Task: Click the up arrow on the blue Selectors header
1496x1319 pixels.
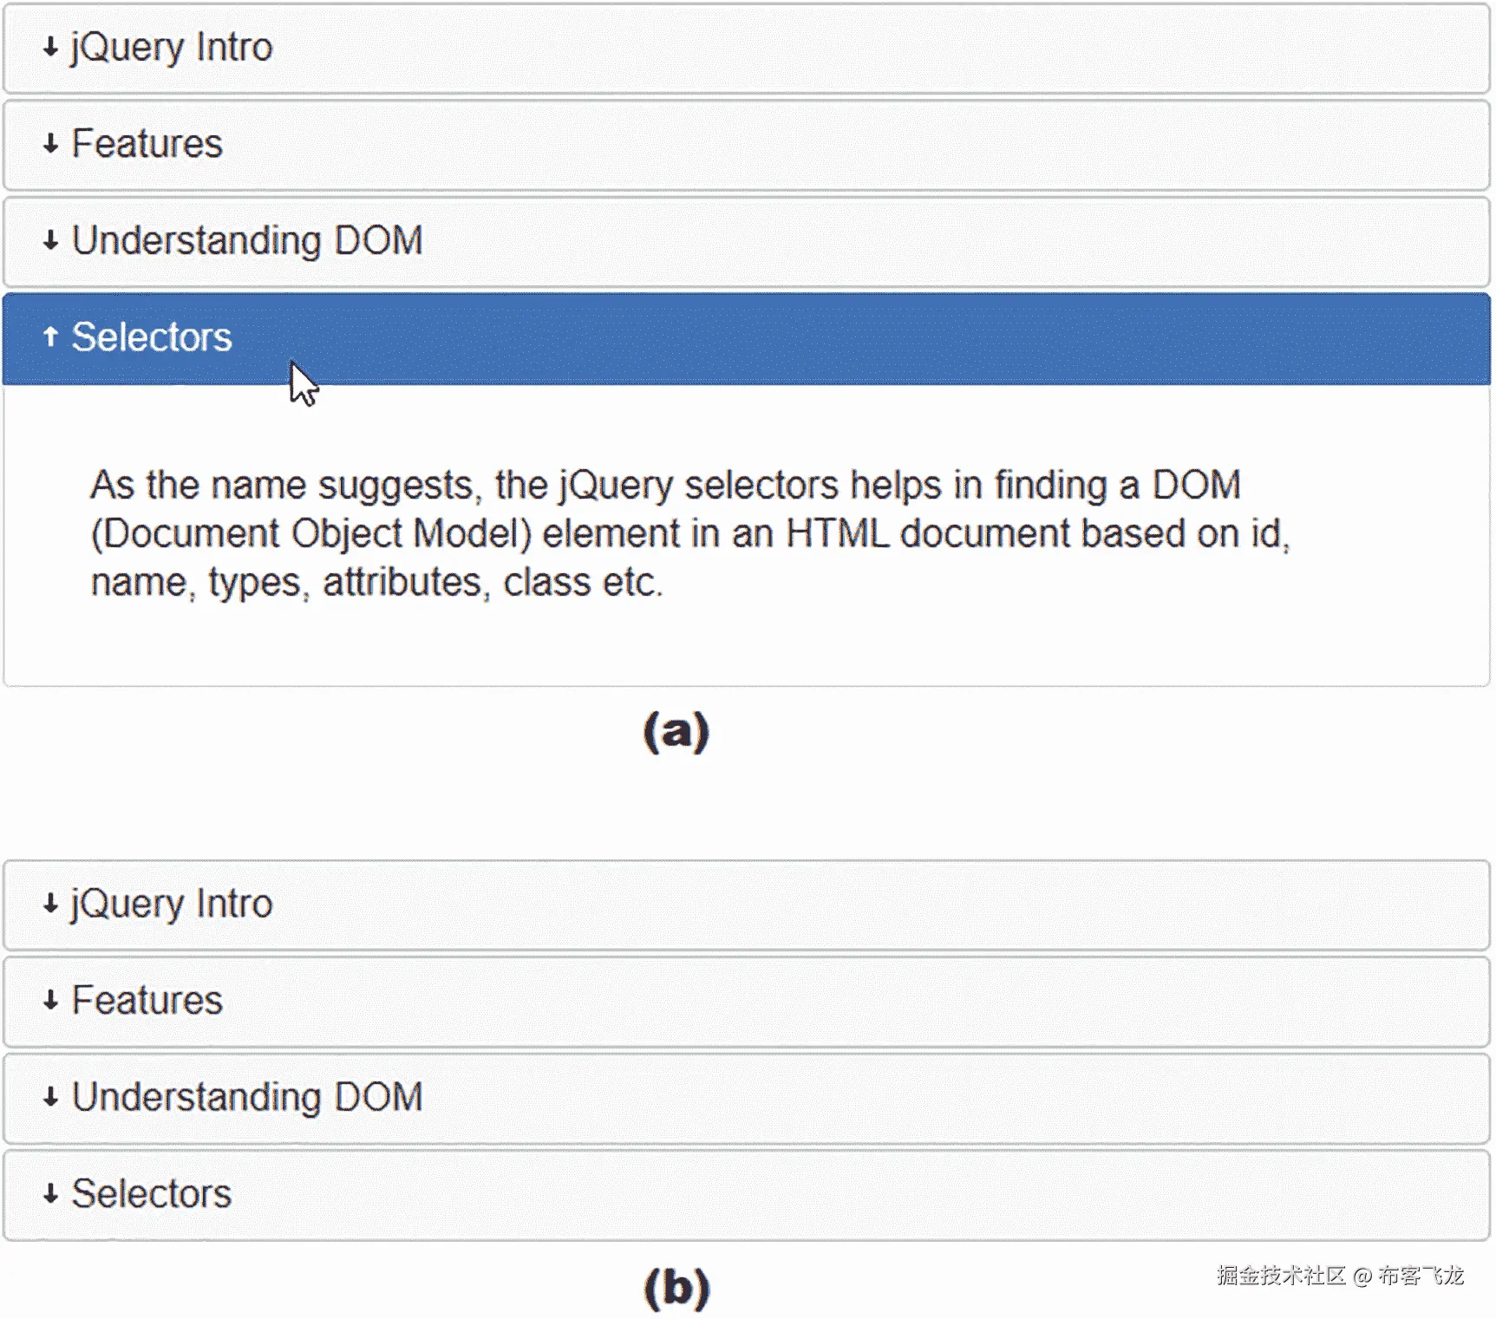Action: pos(50,336)
